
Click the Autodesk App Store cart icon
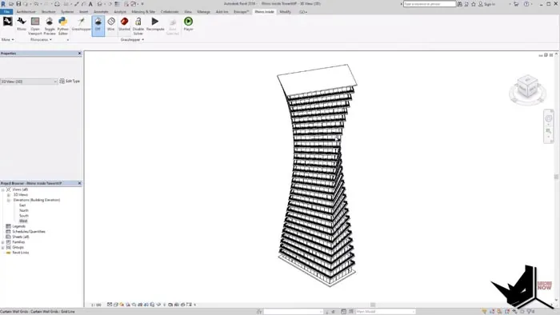(x=516, y=4)
